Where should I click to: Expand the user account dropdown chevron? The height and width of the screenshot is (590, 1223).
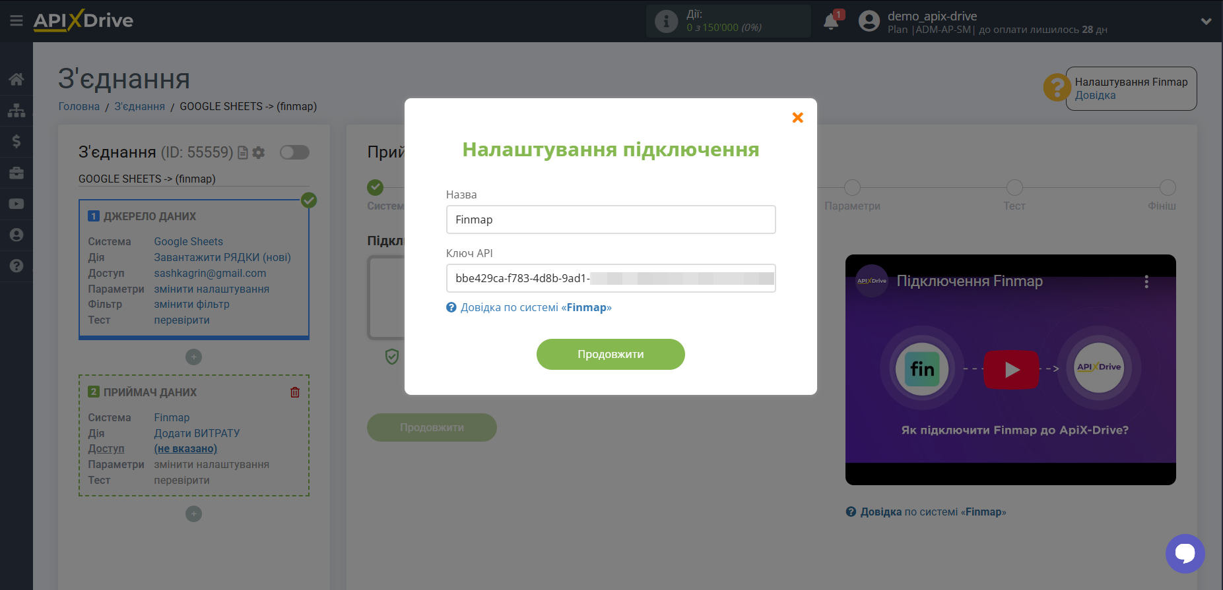tap(1206, 22)
